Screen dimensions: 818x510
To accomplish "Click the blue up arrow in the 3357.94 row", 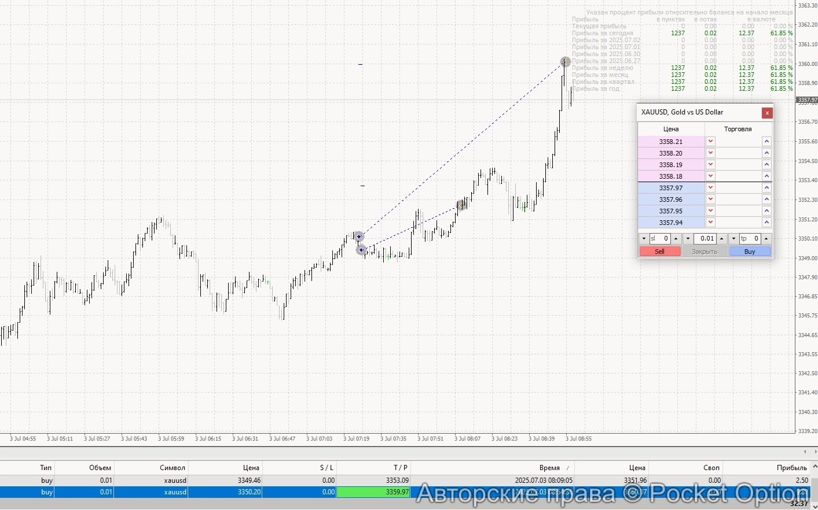I will tap(766, 223).
